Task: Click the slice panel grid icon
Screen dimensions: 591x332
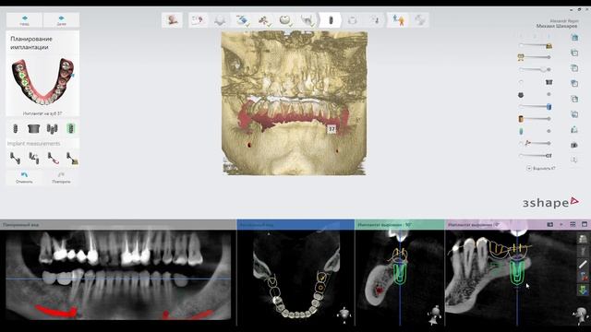Action: [x=573, y=224]
